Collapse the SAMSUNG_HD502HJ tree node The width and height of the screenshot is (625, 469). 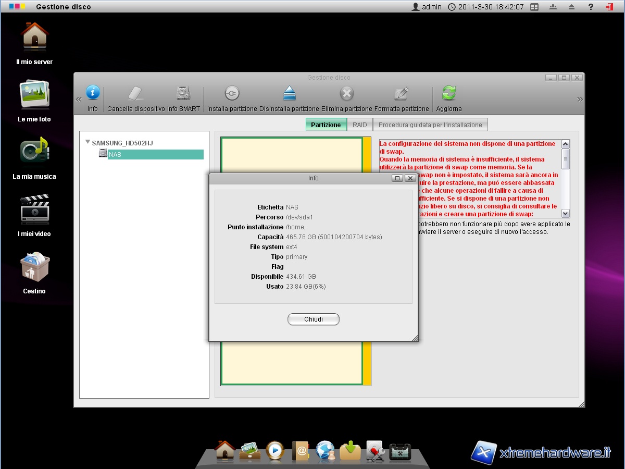pyautogui.click(x=87, y=142)
